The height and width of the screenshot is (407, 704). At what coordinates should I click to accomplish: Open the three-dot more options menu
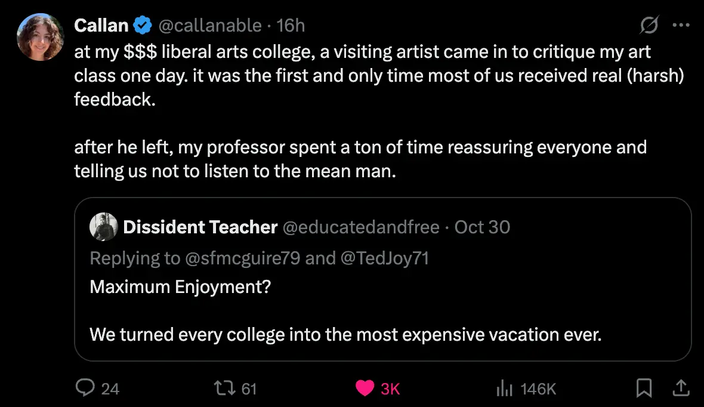[x=681, y=25]
